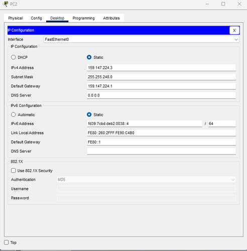Click the IPv4 Default Gateway field 159.147.224.1
This screenshot has width=247, height=251.
(x=161, y=86)
